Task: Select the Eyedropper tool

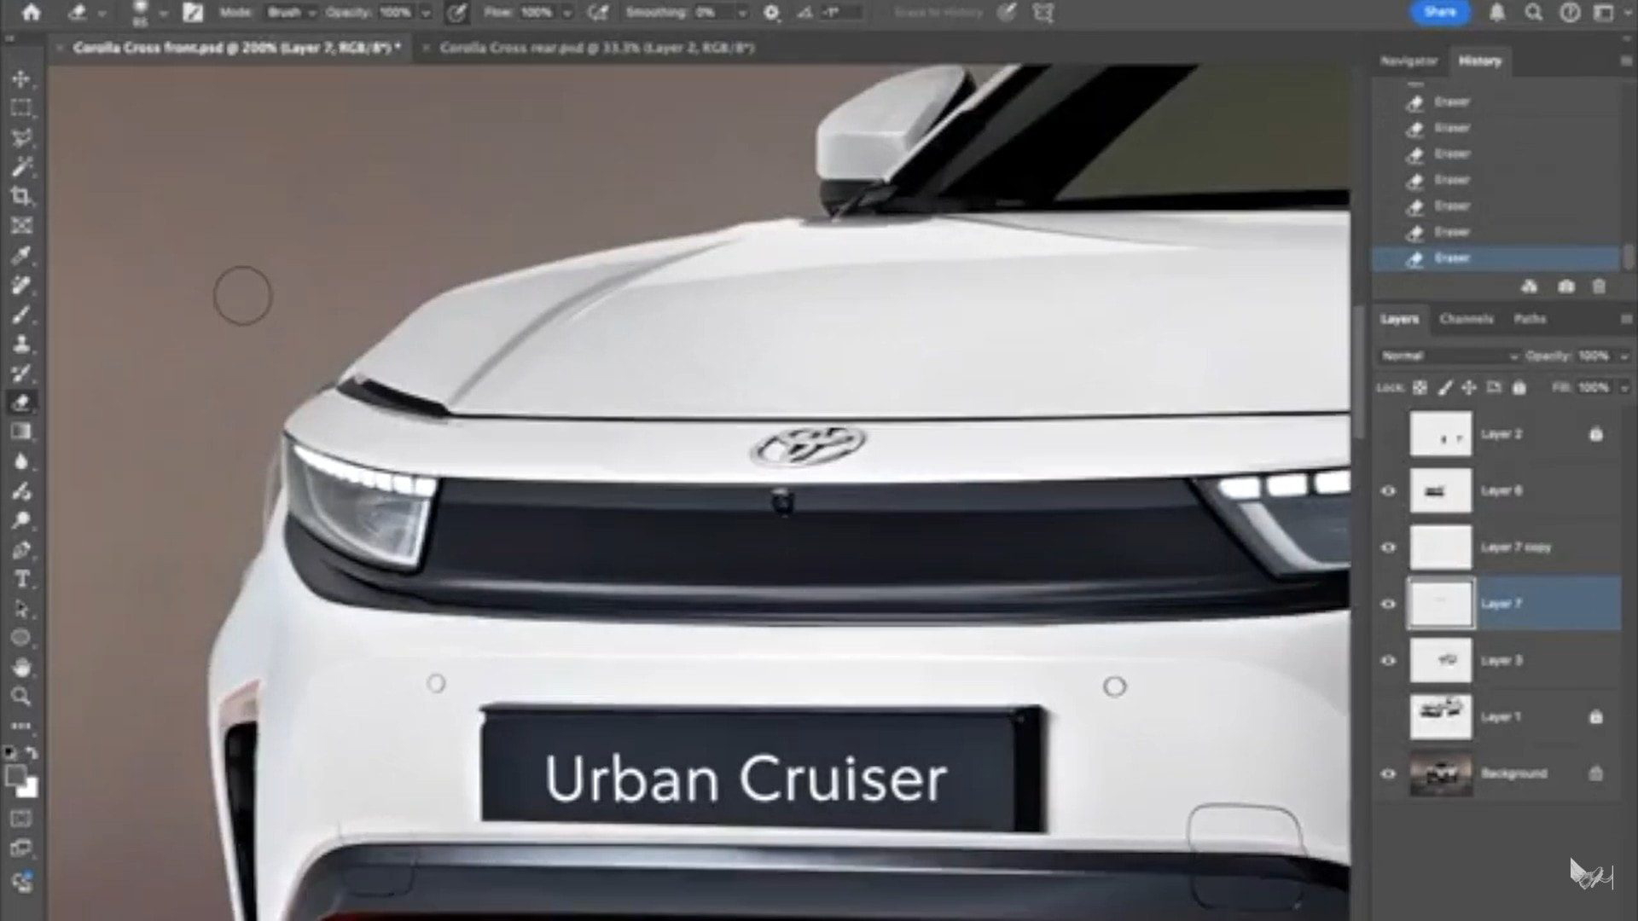Action: coord(21,255)
